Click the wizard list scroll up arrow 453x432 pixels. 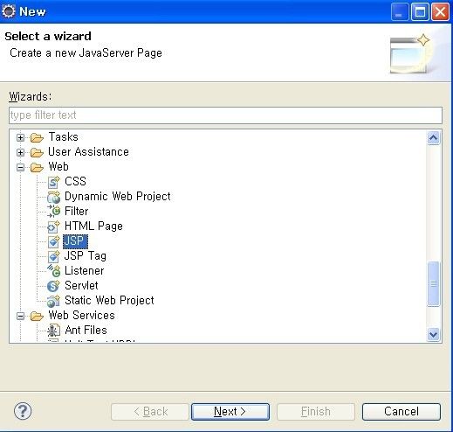434,138
